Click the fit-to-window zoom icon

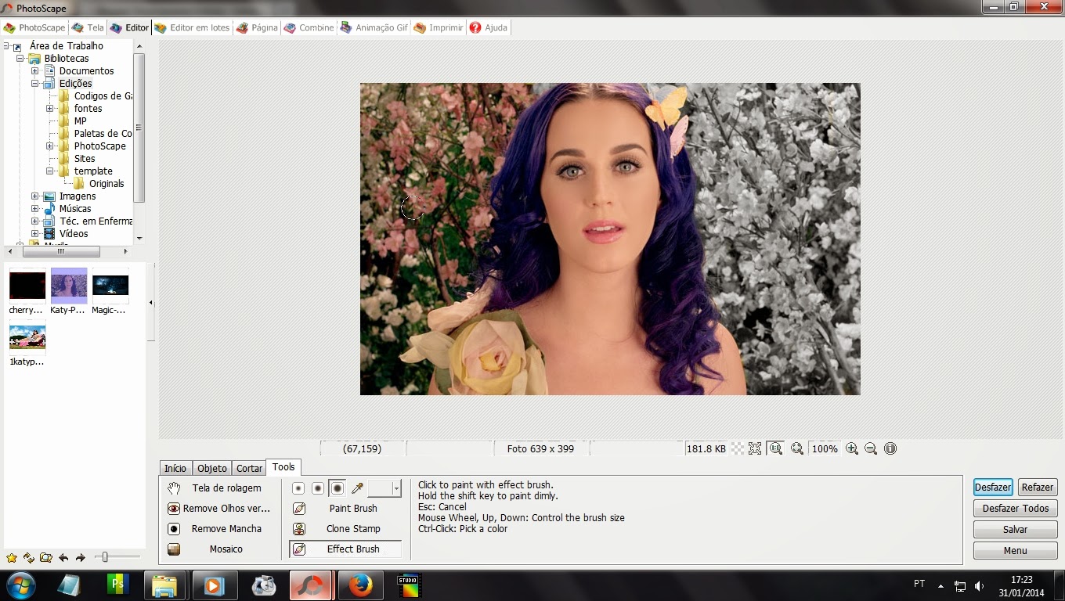(x=755, y=449)
